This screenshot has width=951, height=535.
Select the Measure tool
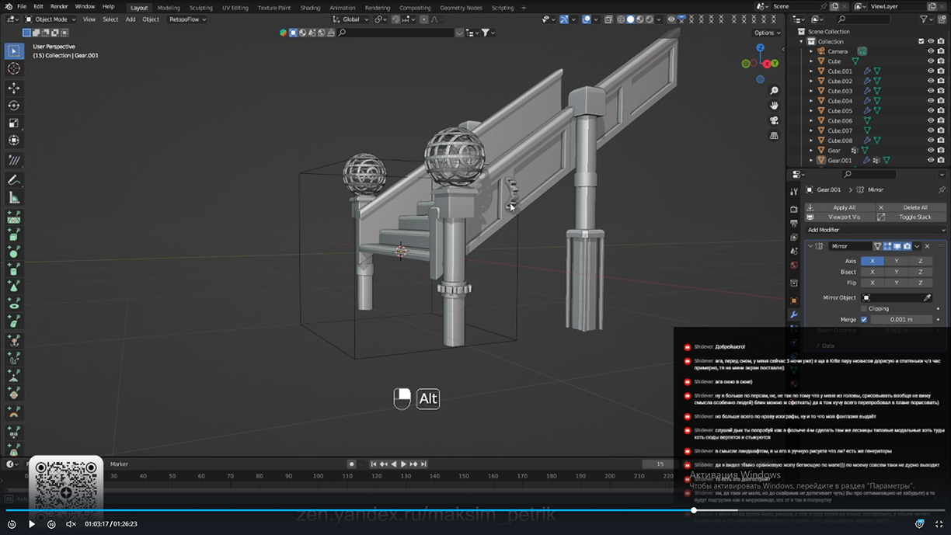[13, 198]
